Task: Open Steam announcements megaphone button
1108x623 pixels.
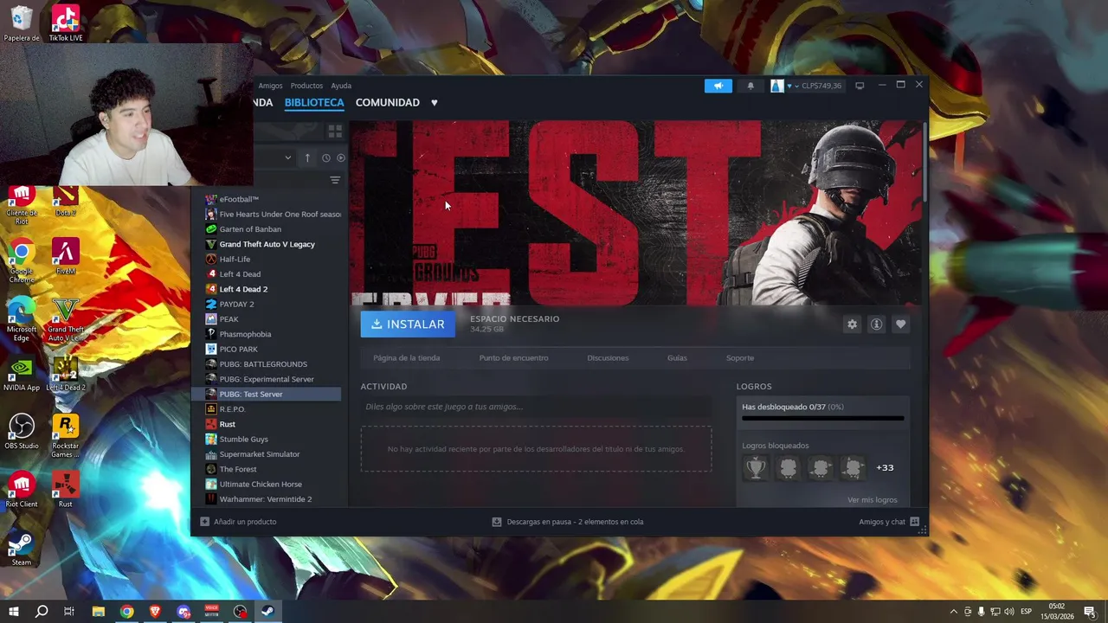Action: coord(718,86)
